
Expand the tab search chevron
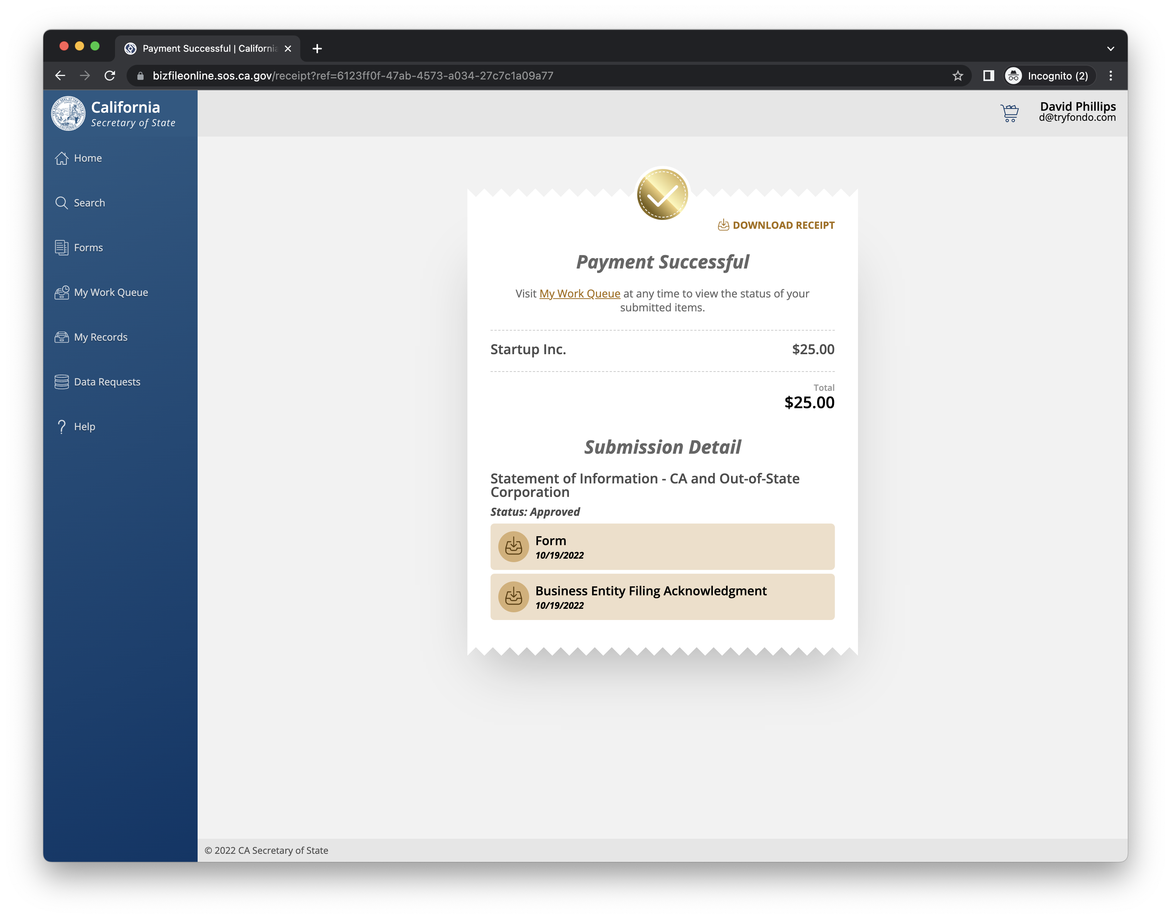(1110, 49)
